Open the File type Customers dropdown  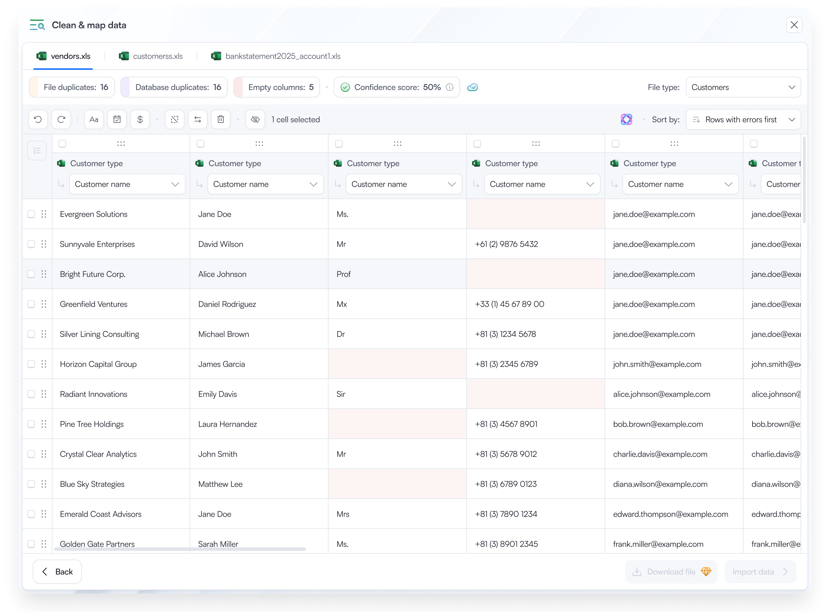(x=743, y=87)
